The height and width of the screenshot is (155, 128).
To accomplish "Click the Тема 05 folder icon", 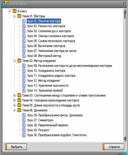I will [x=19, y=105].
